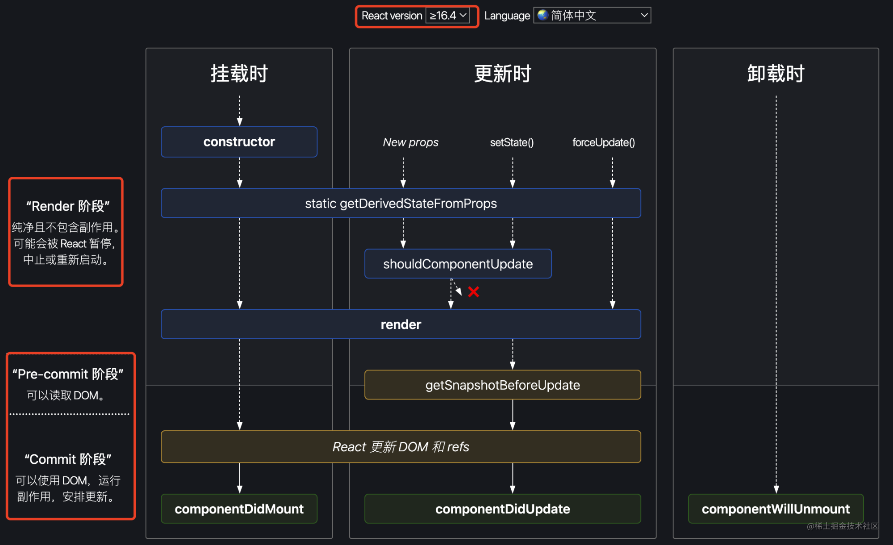Select the static getDerivedStateFromProps bar
This screenshot has width=893, height=545.
click(401, 203)
